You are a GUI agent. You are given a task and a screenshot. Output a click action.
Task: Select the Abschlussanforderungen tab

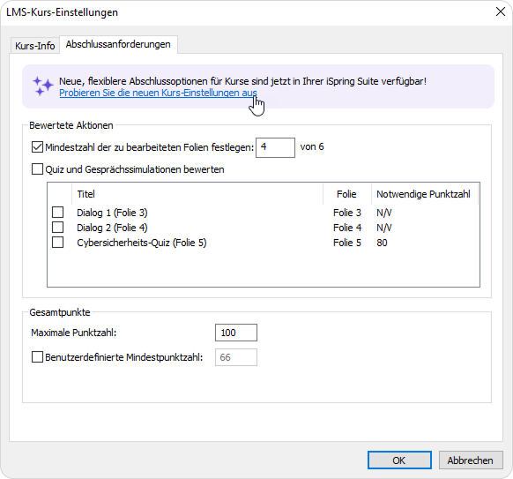coord(118,44)
